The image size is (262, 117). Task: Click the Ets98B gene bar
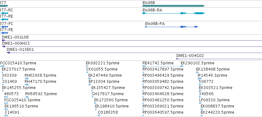(174, 6)
